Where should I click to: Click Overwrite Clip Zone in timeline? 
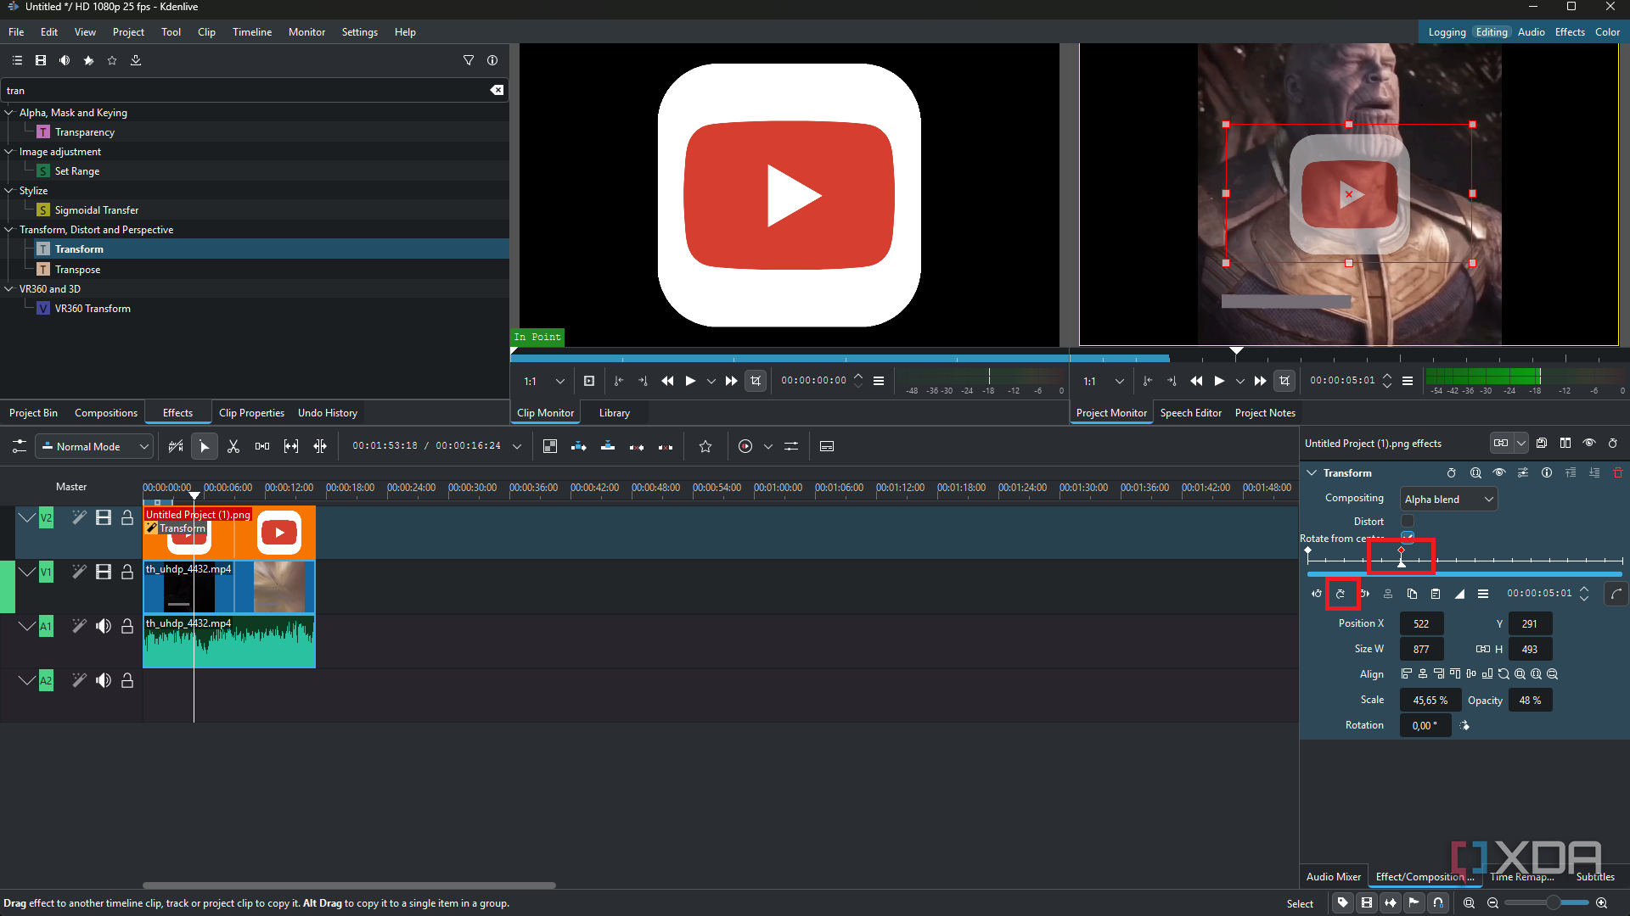click(x=608, y=446)
